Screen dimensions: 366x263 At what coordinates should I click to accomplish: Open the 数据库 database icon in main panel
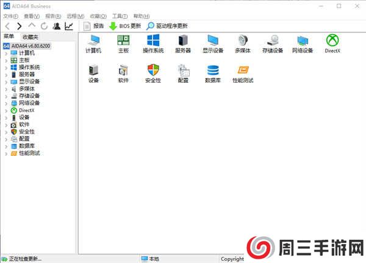(x=212, y=72)
